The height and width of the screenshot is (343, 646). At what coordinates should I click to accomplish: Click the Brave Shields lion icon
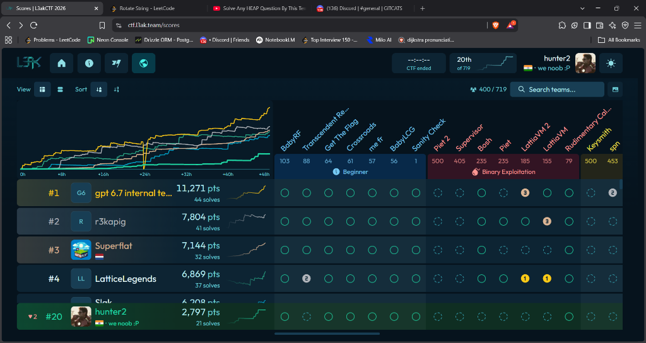point(496,25)
